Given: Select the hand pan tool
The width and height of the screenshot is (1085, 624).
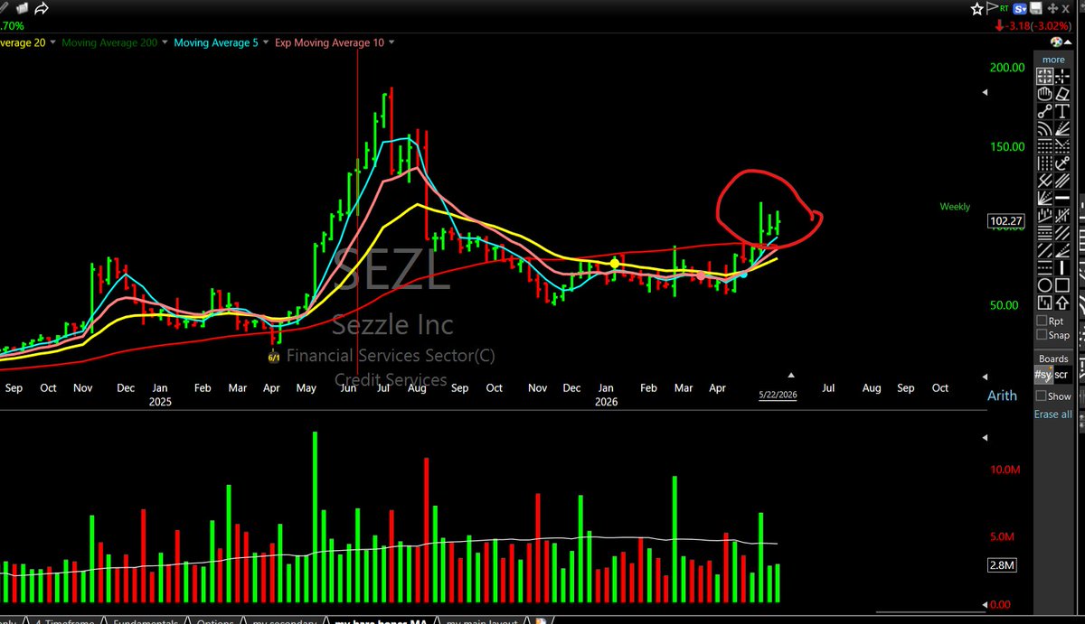Looking at the screenshot, I should pyautogui.click(x=1044, y=94).
